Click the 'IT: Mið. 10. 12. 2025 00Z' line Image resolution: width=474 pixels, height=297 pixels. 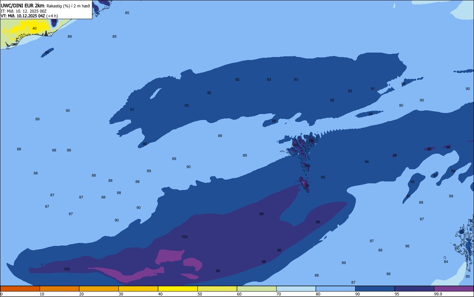point(23,11)
